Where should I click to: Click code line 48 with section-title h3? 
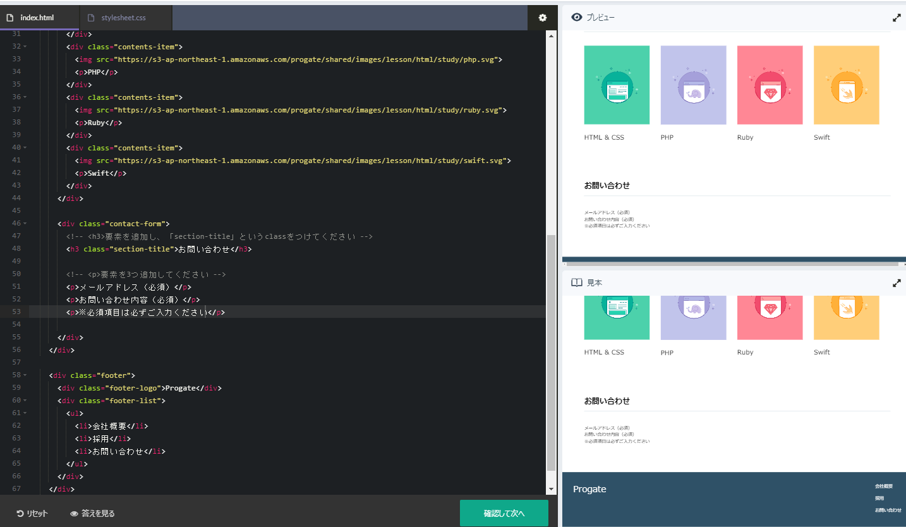pos(159,249)
